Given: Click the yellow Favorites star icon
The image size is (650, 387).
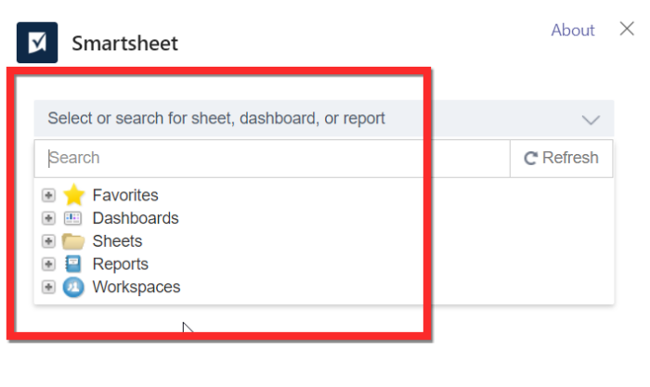Looking at the screenshot, I should (x=73, y=196).
